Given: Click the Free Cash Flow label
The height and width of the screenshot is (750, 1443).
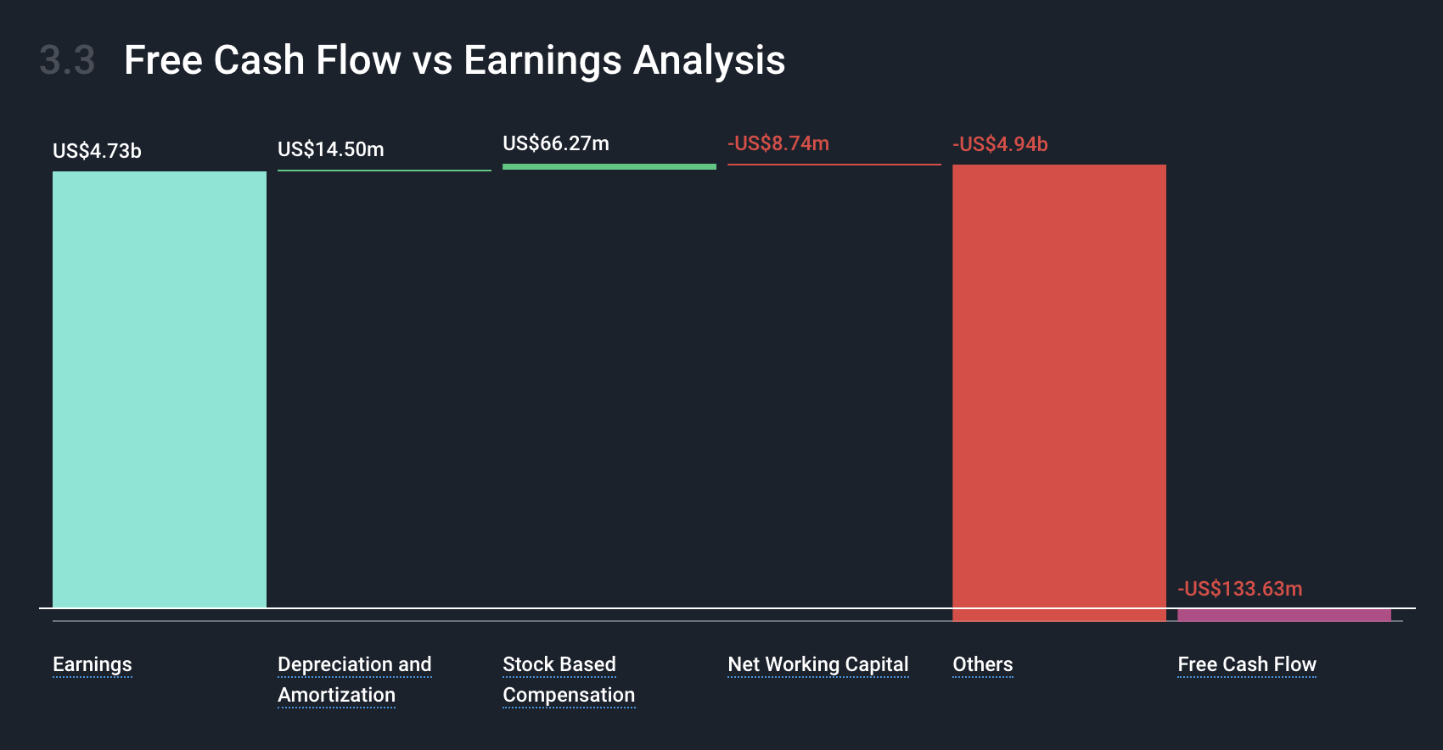Looking at the screenshot, I should click(x=1247, y=664).
